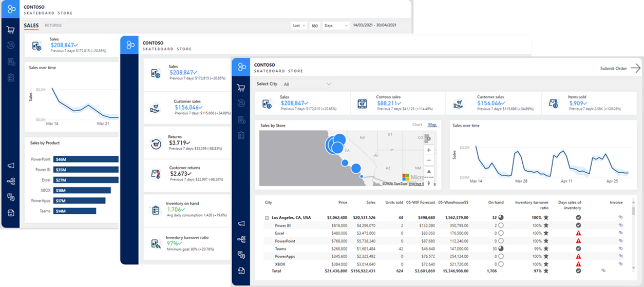Click the Customer sales hand icon in the front window
Viewport: 644px width, 287px height.
[x=458, y=104]
